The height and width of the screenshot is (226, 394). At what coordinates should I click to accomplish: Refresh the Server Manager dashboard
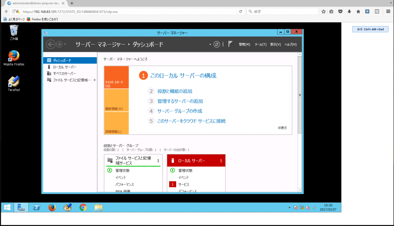pyautogui.click(x=217, y=45)
